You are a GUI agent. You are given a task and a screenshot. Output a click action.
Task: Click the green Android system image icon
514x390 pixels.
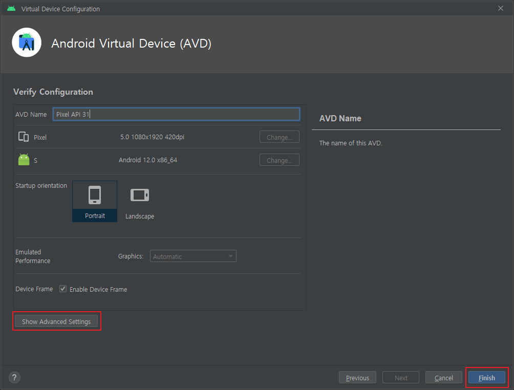point(24,160)
